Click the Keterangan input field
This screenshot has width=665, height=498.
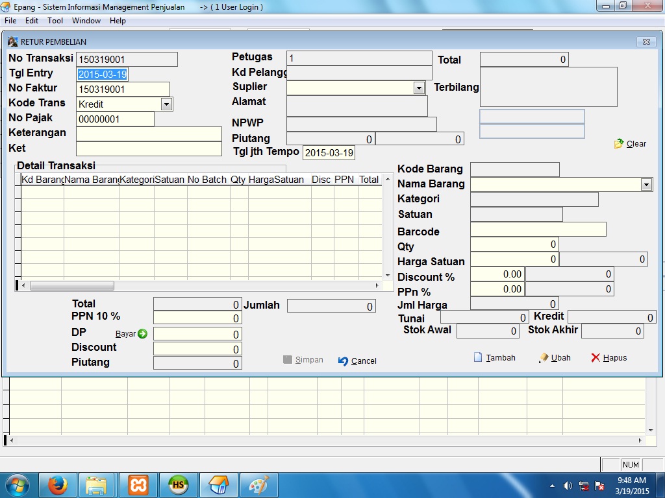tap(149, 134)
